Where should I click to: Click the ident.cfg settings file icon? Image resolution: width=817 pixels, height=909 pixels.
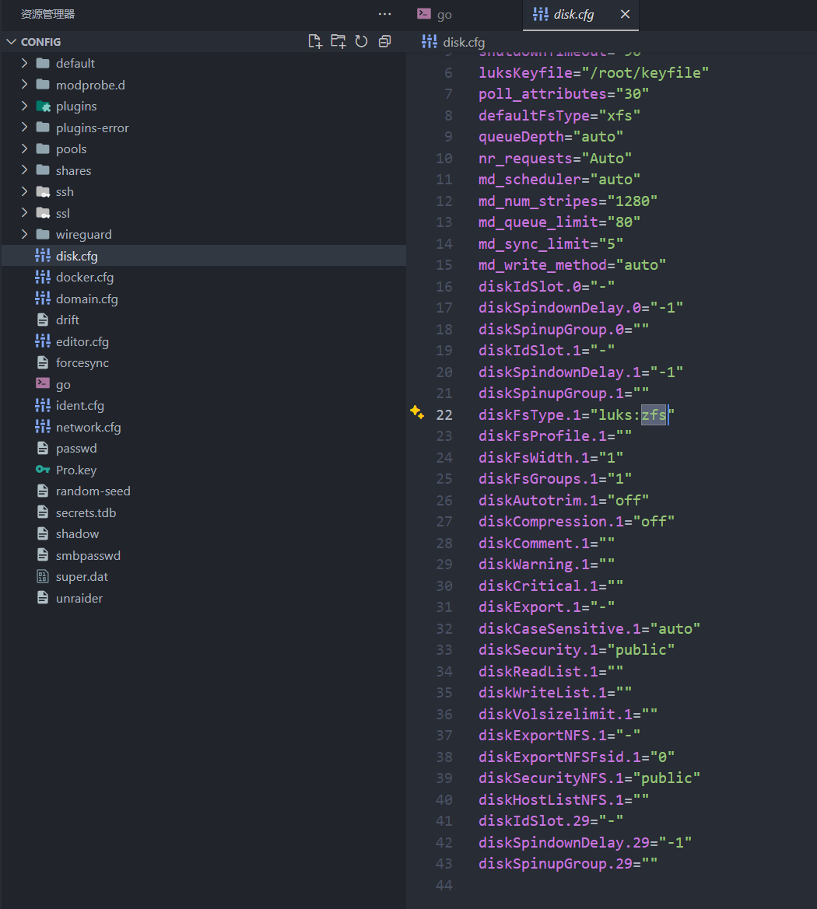(42, 406)
